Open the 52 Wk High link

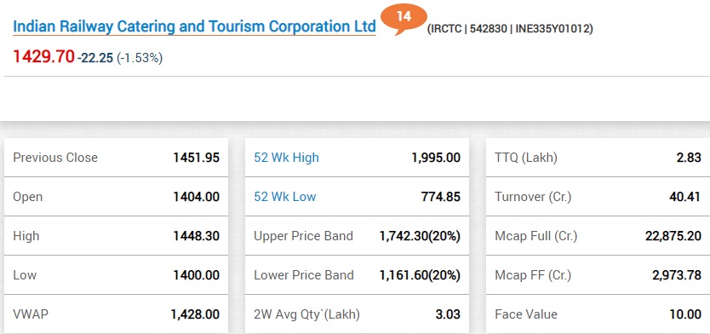(x=286, y=158)
